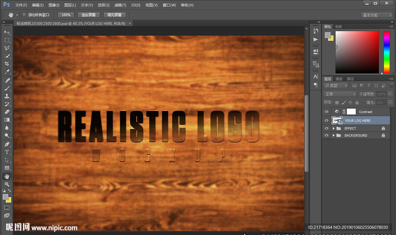Open the blend mode dropdown
This screenshot has width=396, height=235.
(340, 94)
